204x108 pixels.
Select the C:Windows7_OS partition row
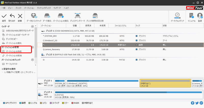(120, 41)
